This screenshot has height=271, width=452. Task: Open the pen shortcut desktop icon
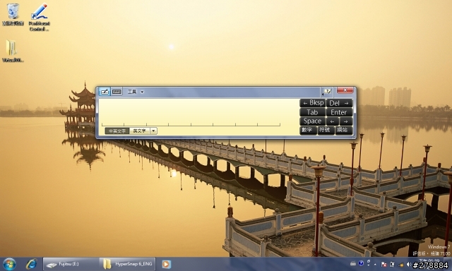coord(40,17)
